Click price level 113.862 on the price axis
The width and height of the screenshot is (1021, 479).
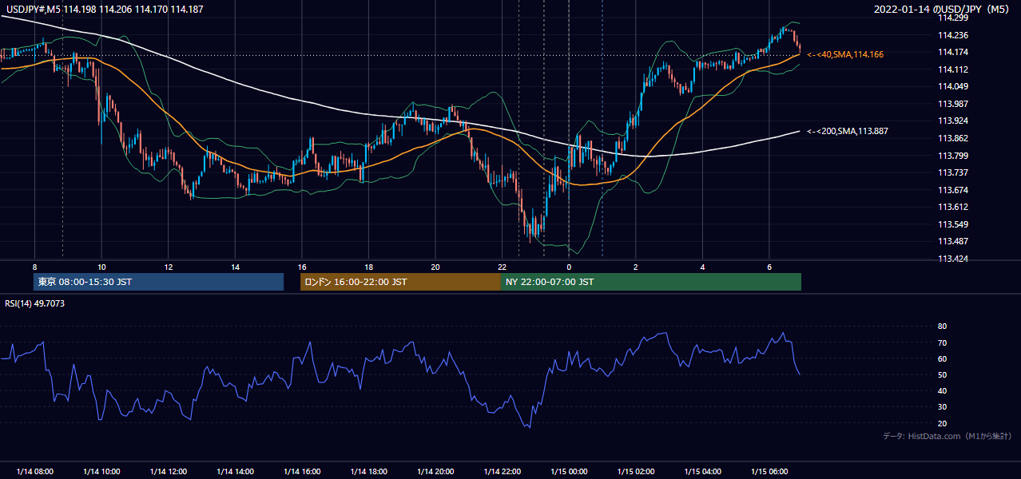pyautogui.click(x=954, y=138)
